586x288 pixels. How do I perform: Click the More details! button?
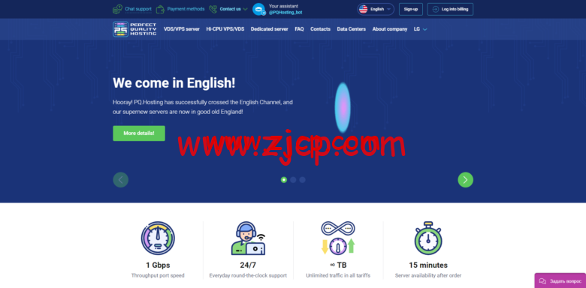tap(139, 133)
